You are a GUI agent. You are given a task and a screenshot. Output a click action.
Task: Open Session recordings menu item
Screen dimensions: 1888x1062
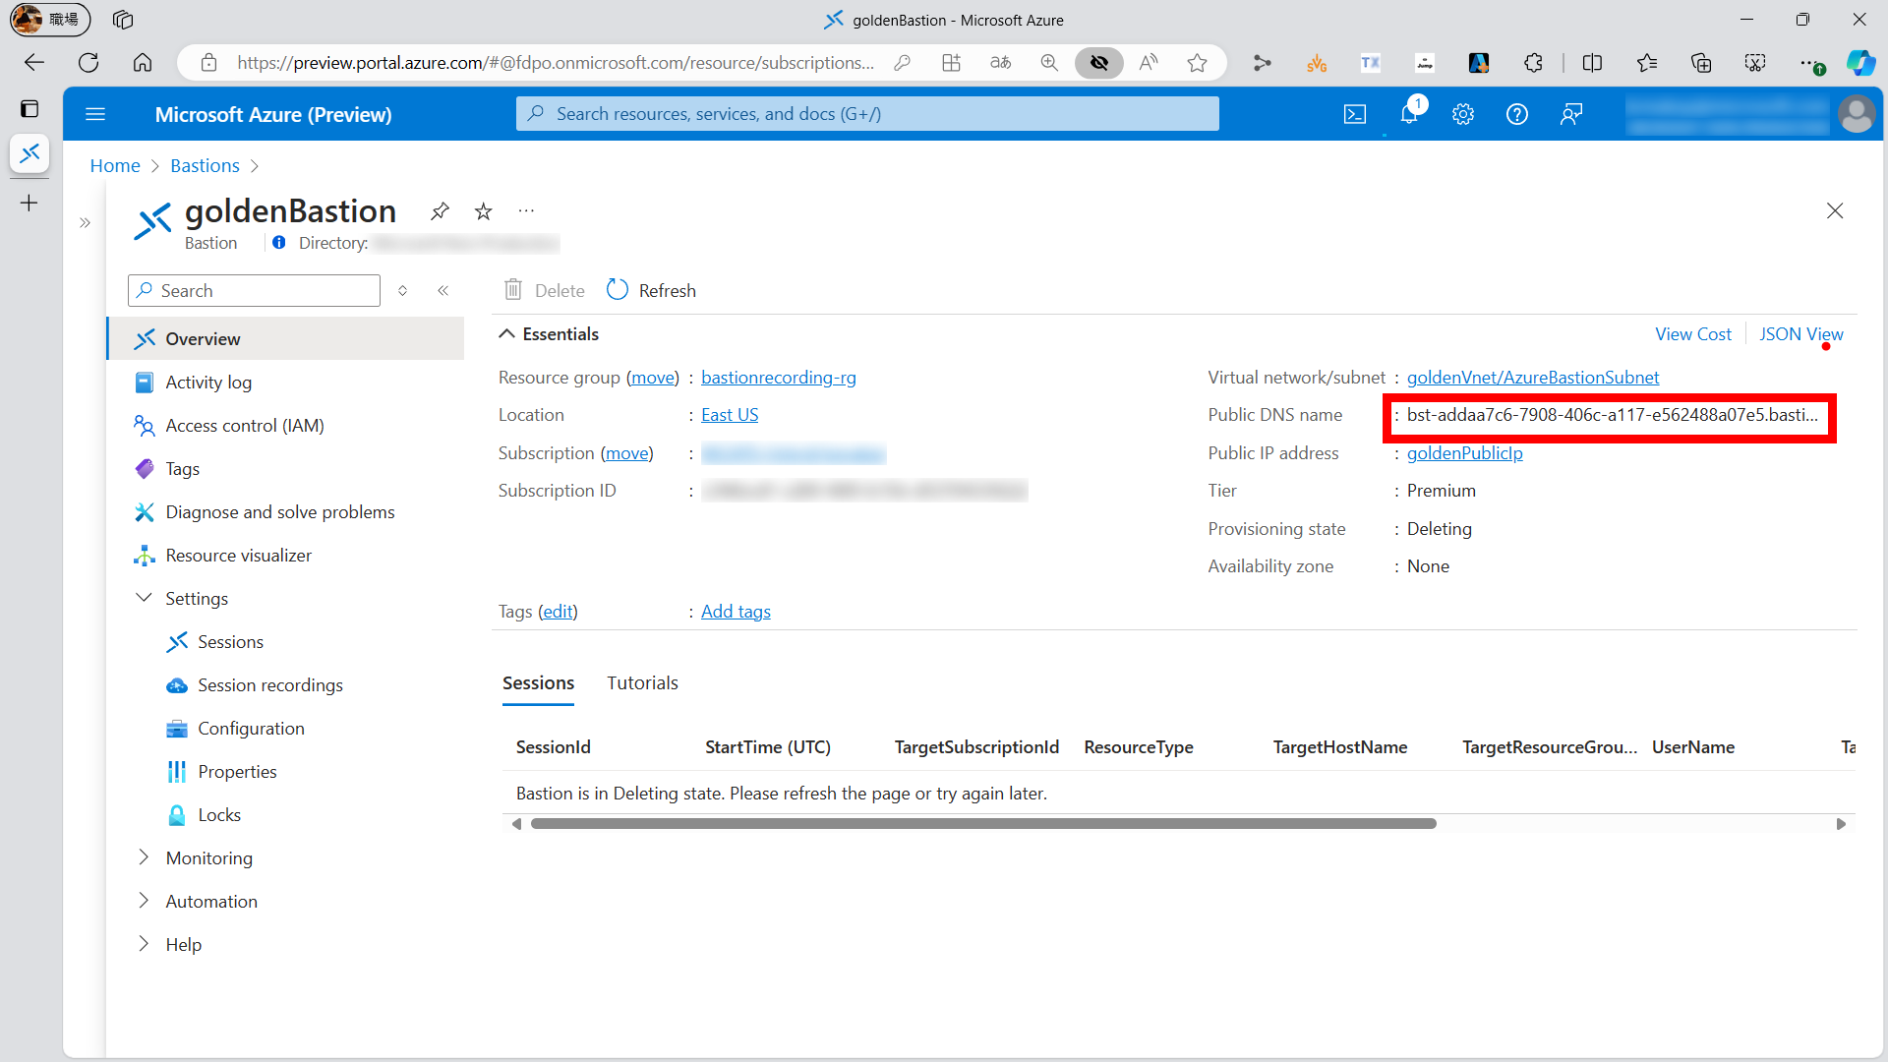[269, 684]
